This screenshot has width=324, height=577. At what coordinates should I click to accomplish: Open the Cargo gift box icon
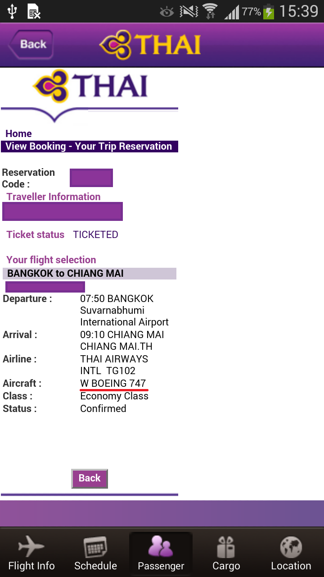[226, 547]
